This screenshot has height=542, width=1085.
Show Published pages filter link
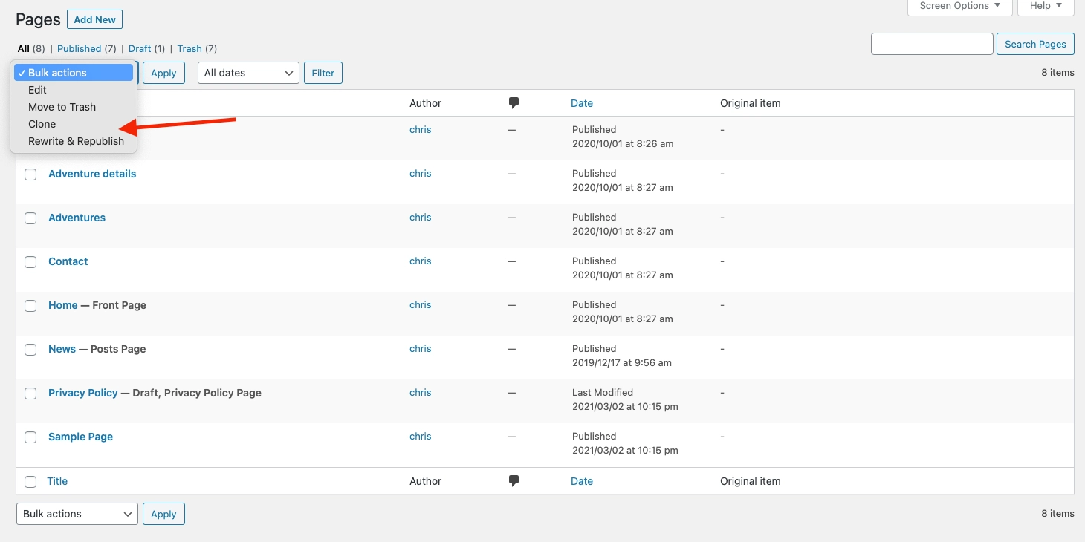(x=79, y=48)
